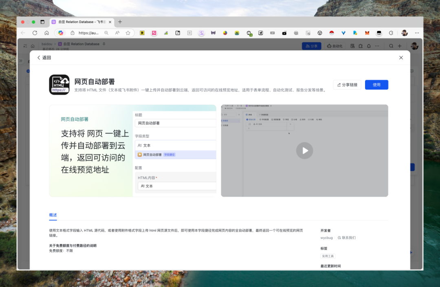
Task: Open the browser home page
Action: pos(46,33)
